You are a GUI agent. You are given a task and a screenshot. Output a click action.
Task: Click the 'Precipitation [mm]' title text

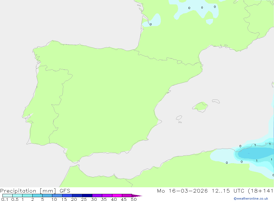[x=28, y=191]
